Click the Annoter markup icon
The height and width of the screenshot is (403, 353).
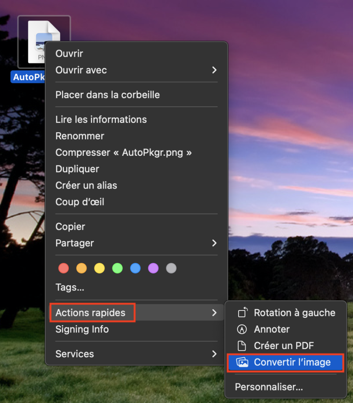point(242,329)
